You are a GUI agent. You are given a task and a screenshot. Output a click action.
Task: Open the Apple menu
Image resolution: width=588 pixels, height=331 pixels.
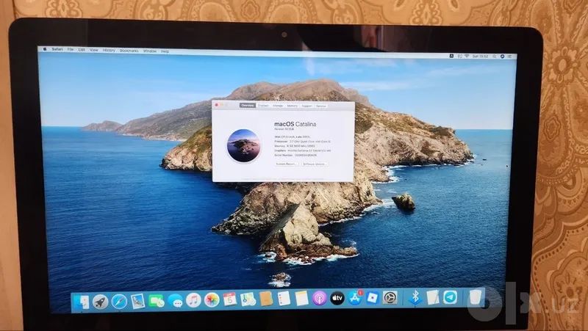45,48
